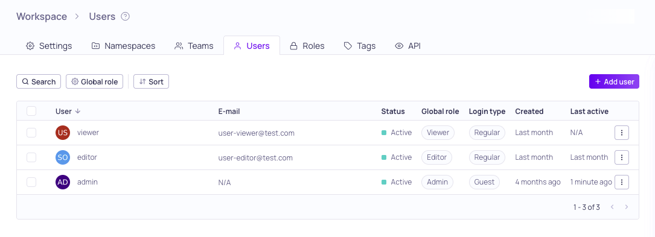
Task: Click the US avatar of viewer
Action: tap(63, 133)
